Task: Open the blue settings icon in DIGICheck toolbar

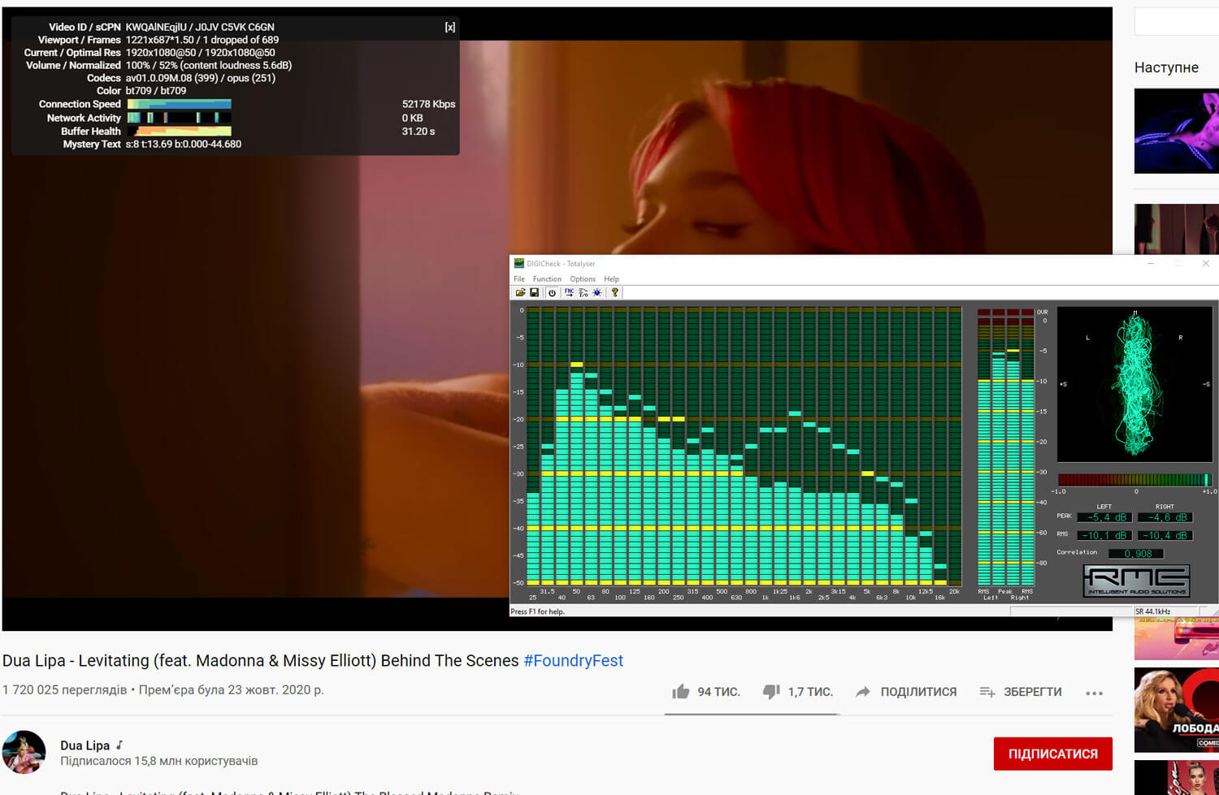Action: point(597,292)
